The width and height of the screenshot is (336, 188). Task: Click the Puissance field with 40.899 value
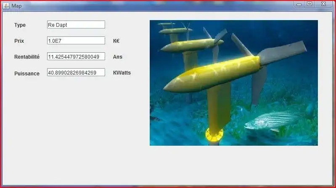coord(76,72)
